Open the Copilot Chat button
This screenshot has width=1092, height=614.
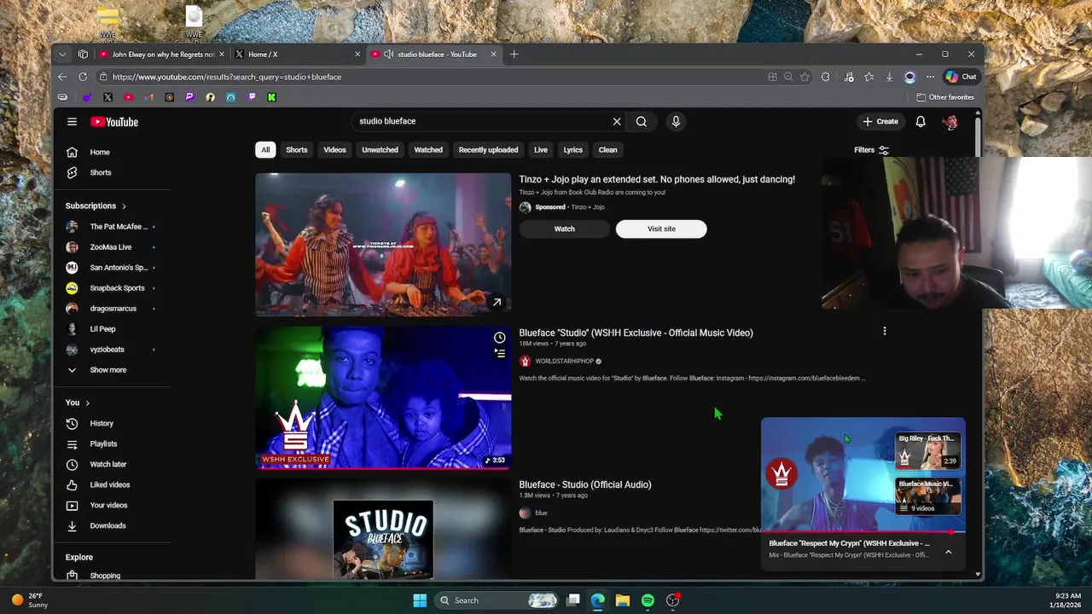(961, 77)
